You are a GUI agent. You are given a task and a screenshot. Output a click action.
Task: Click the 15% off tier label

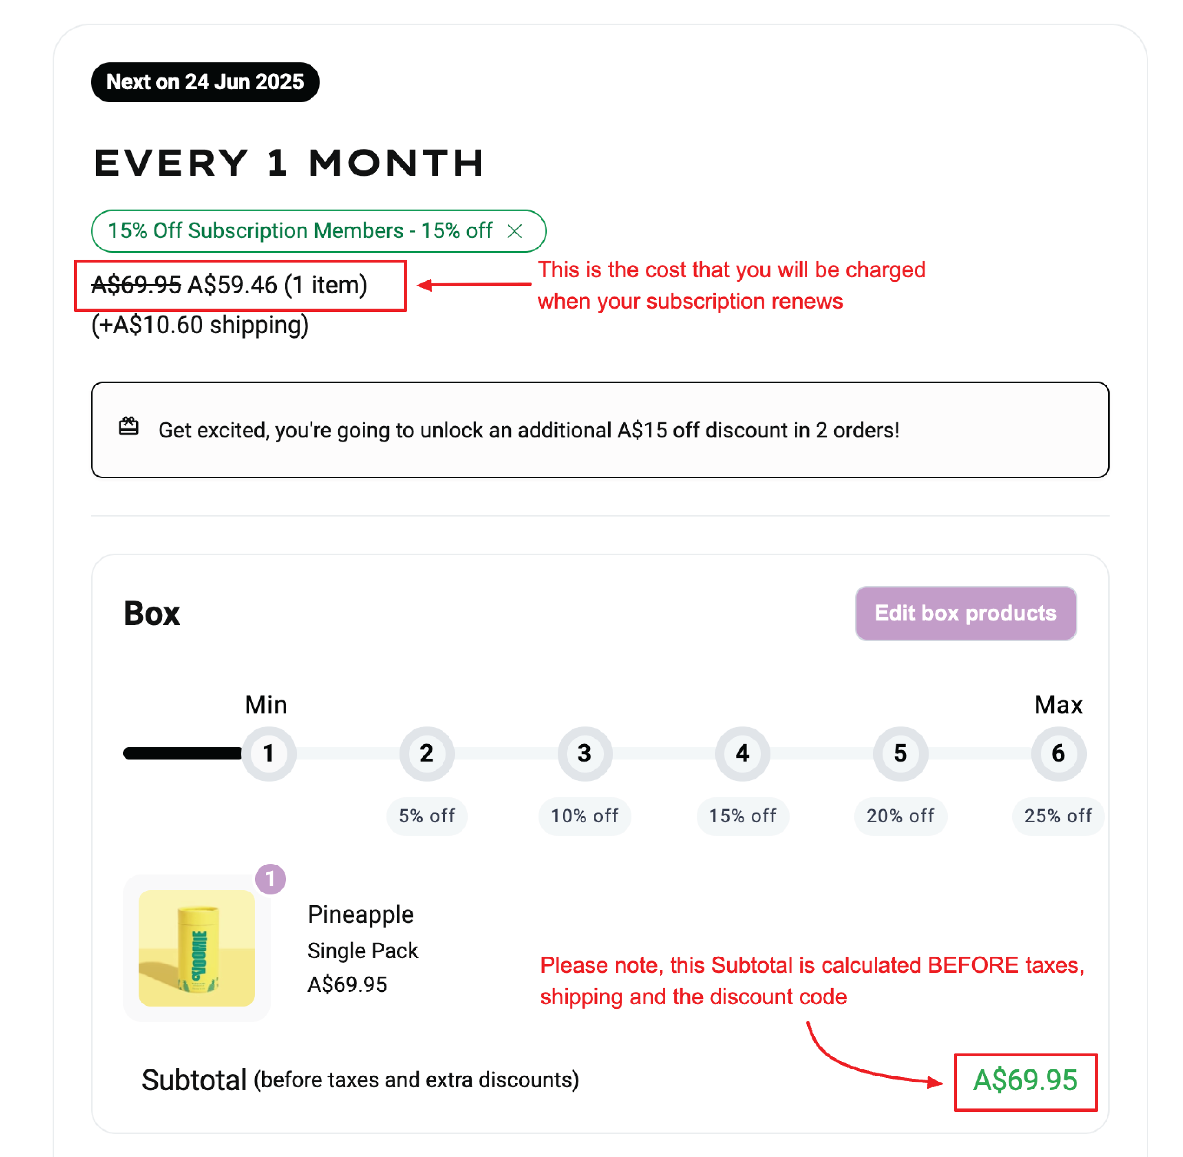click(742, 816)
